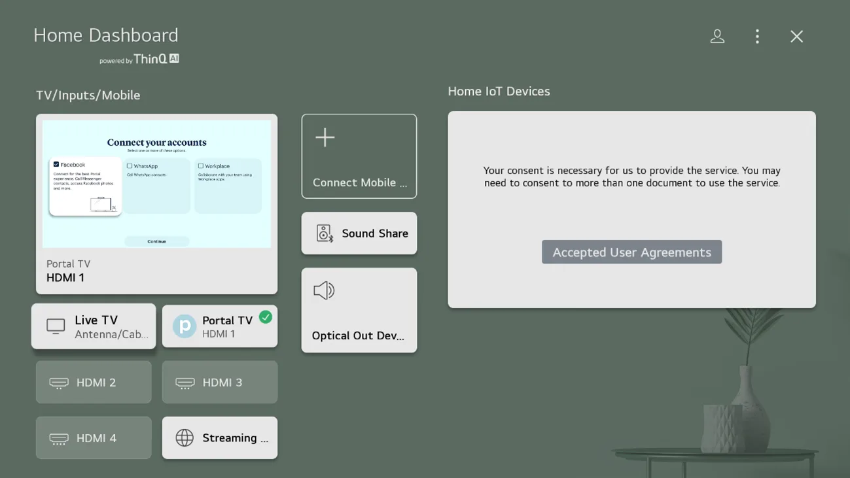The height and width of the screenshot is (478, 850).
Task: Click the Streaming globe icon
Action: [x=185, y=438]
